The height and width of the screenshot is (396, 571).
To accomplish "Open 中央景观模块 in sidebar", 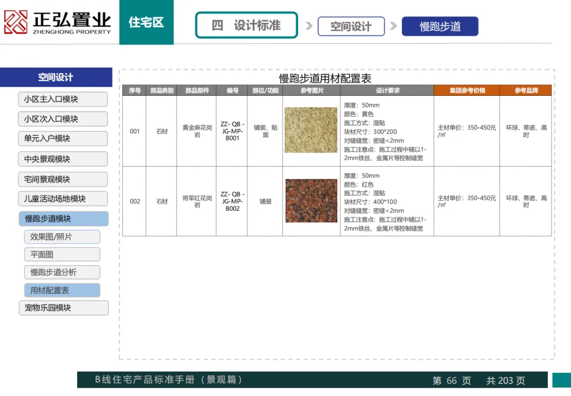I will coord(63,159).
